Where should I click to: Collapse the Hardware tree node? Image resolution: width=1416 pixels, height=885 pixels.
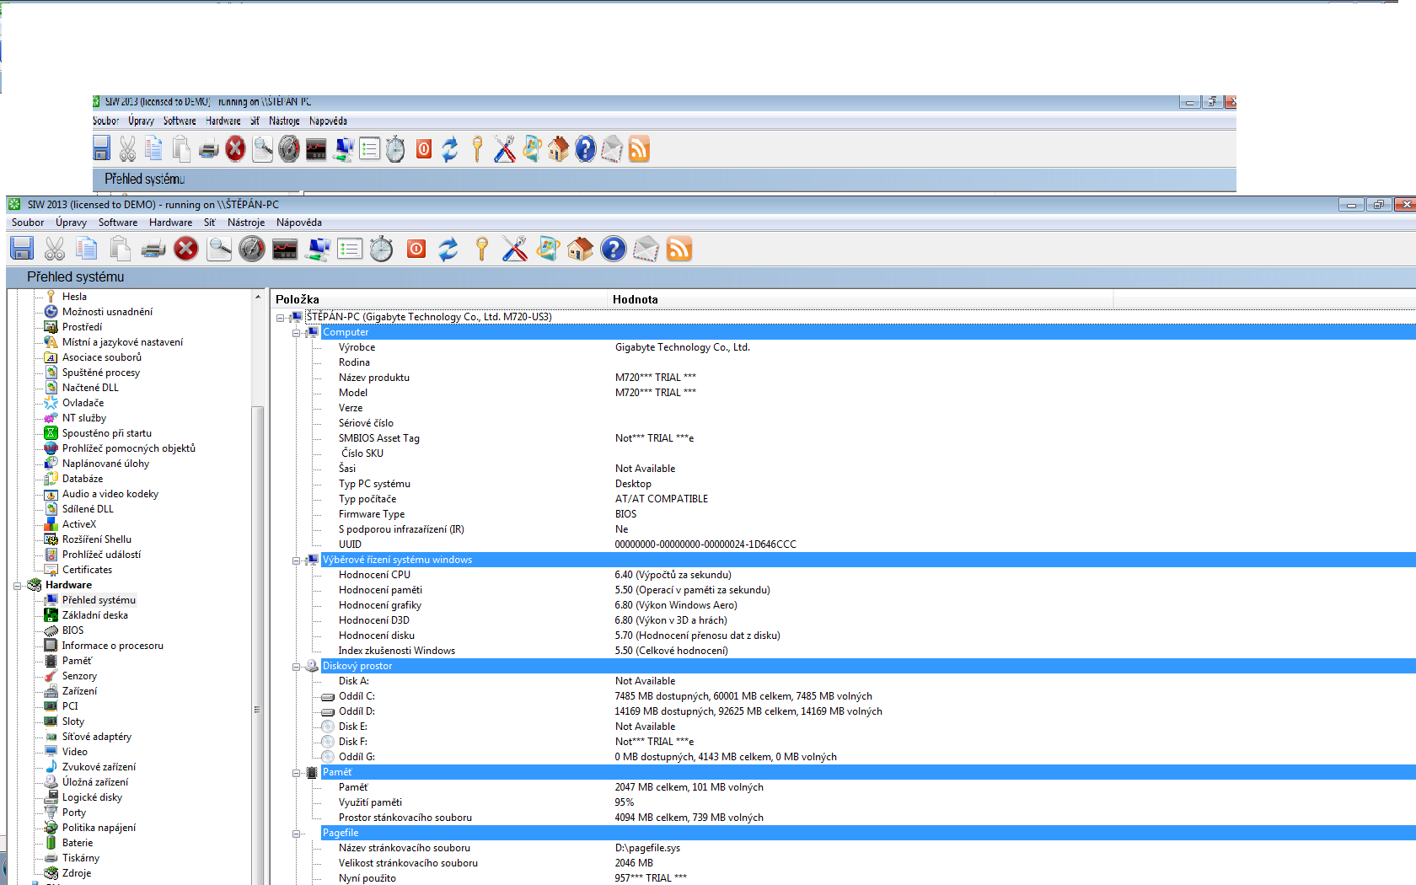click(17, 586)
